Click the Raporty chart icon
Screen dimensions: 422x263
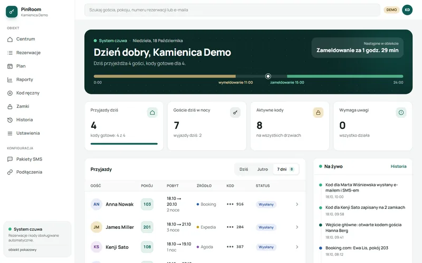click(x=10, y=79)
